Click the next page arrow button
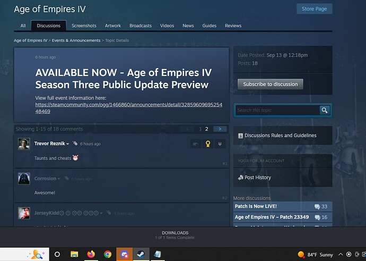Screen dimensions: 366x261 pos(220,129)
